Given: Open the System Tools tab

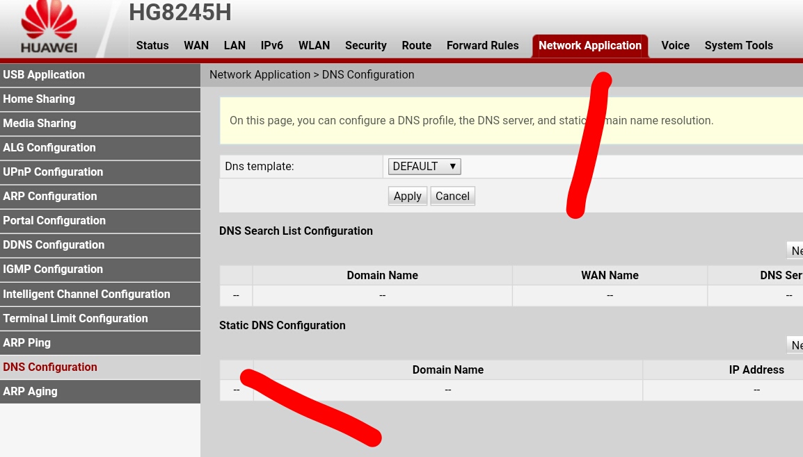Looking at the screenshot, I should (738, 46).
